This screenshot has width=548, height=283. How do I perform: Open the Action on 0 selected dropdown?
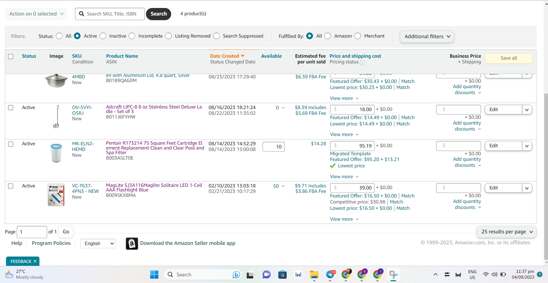36,14
